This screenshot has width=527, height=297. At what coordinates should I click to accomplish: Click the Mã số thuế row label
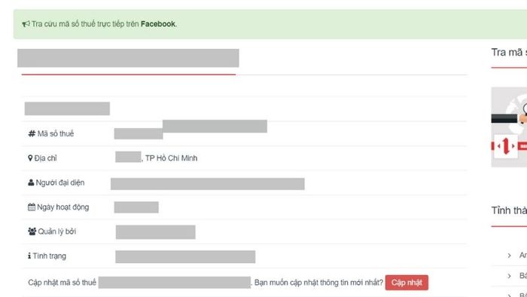(56, 134)
